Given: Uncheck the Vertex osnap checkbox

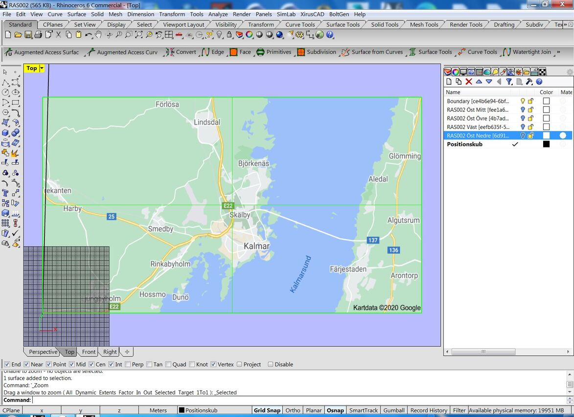Looking at the screenshot, I should [213, 364].
